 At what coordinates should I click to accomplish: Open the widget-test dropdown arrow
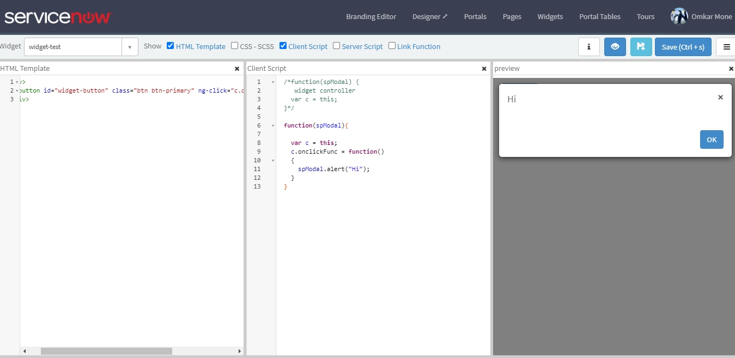130,47
